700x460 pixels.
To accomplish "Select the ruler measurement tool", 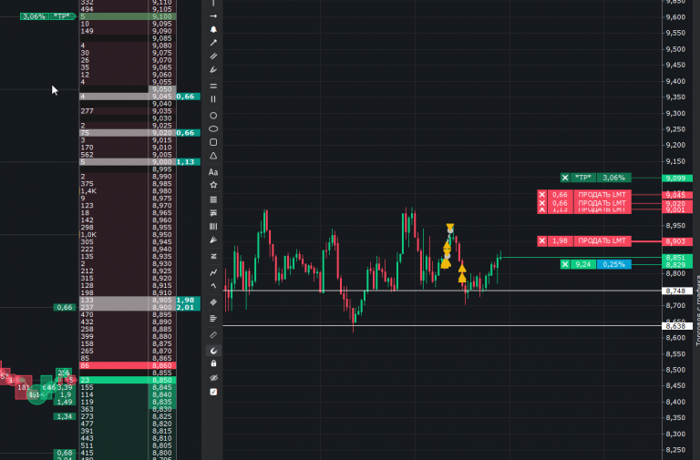I will [x=213, y=334].
